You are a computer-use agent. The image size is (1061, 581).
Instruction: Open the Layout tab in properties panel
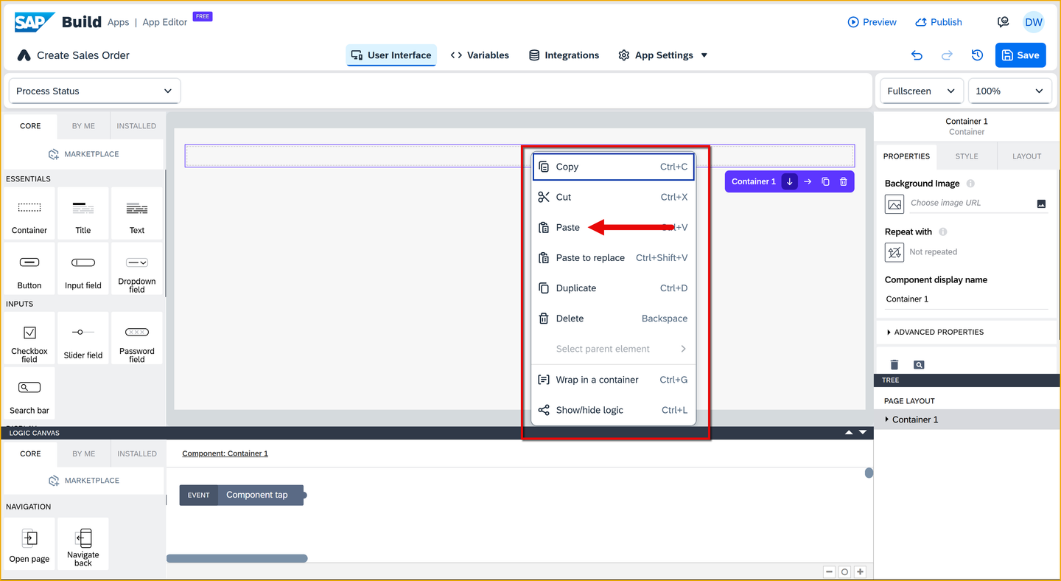(x=1027, y=156)
